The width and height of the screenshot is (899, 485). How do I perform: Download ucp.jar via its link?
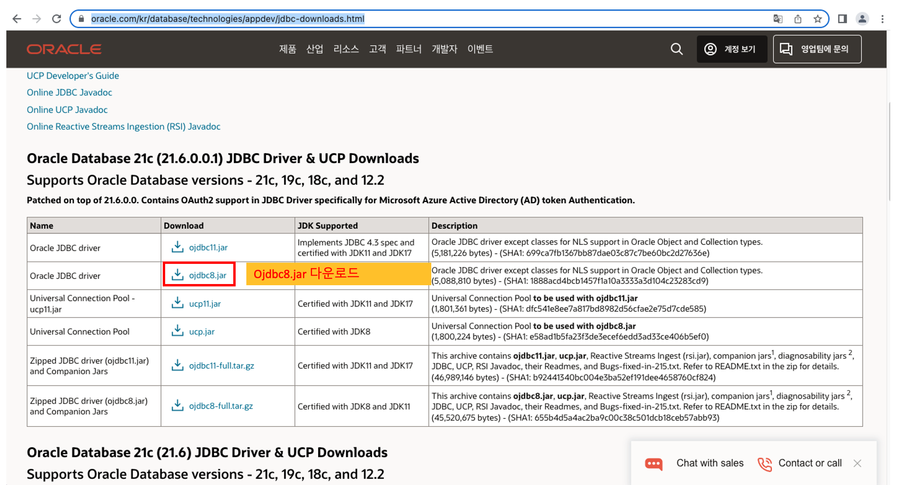[x=202, y=332]
